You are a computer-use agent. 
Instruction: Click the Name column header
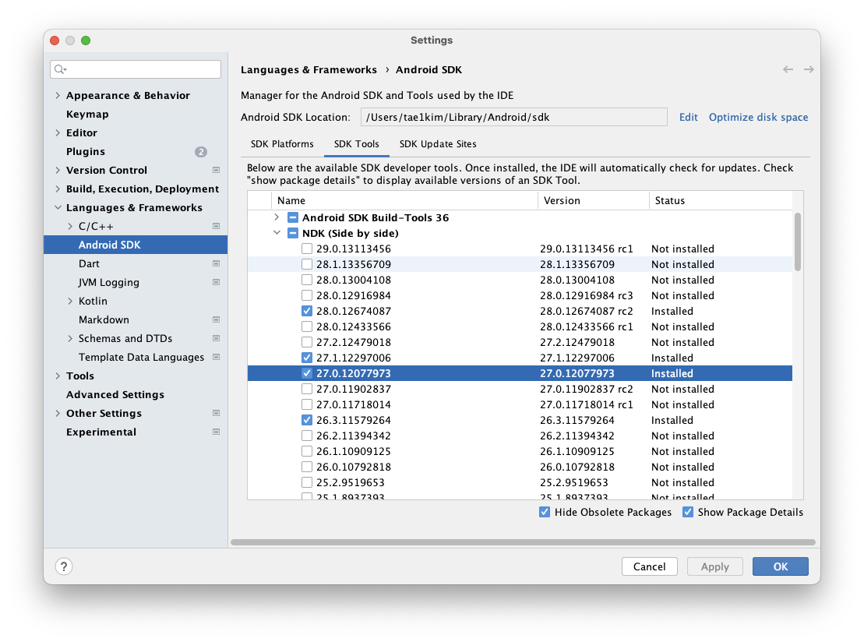404,200
